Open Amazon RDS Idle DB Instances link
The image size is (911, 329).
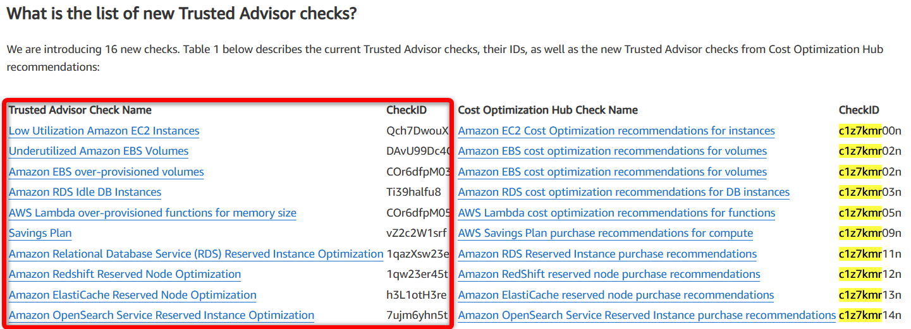point(85,192)
